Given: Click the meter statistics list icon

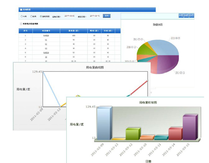Looking at the screenshot, I should coord(21,24).
